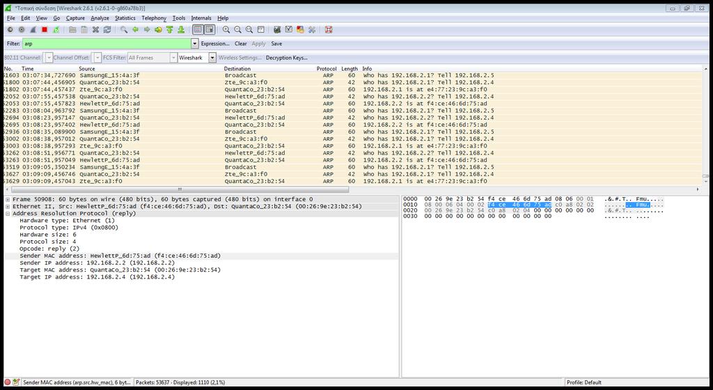Select Target IP address 192.168.2.4 row

pos(97,276)
